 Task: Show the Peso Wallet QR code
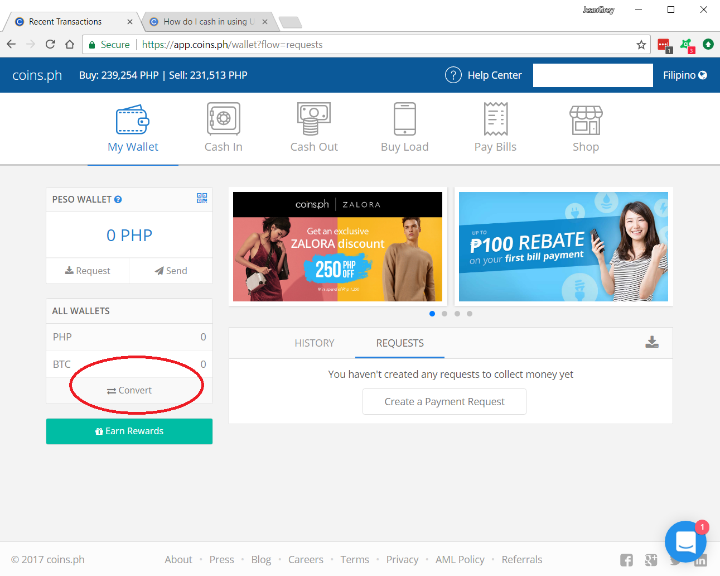[x=202, y=198]
